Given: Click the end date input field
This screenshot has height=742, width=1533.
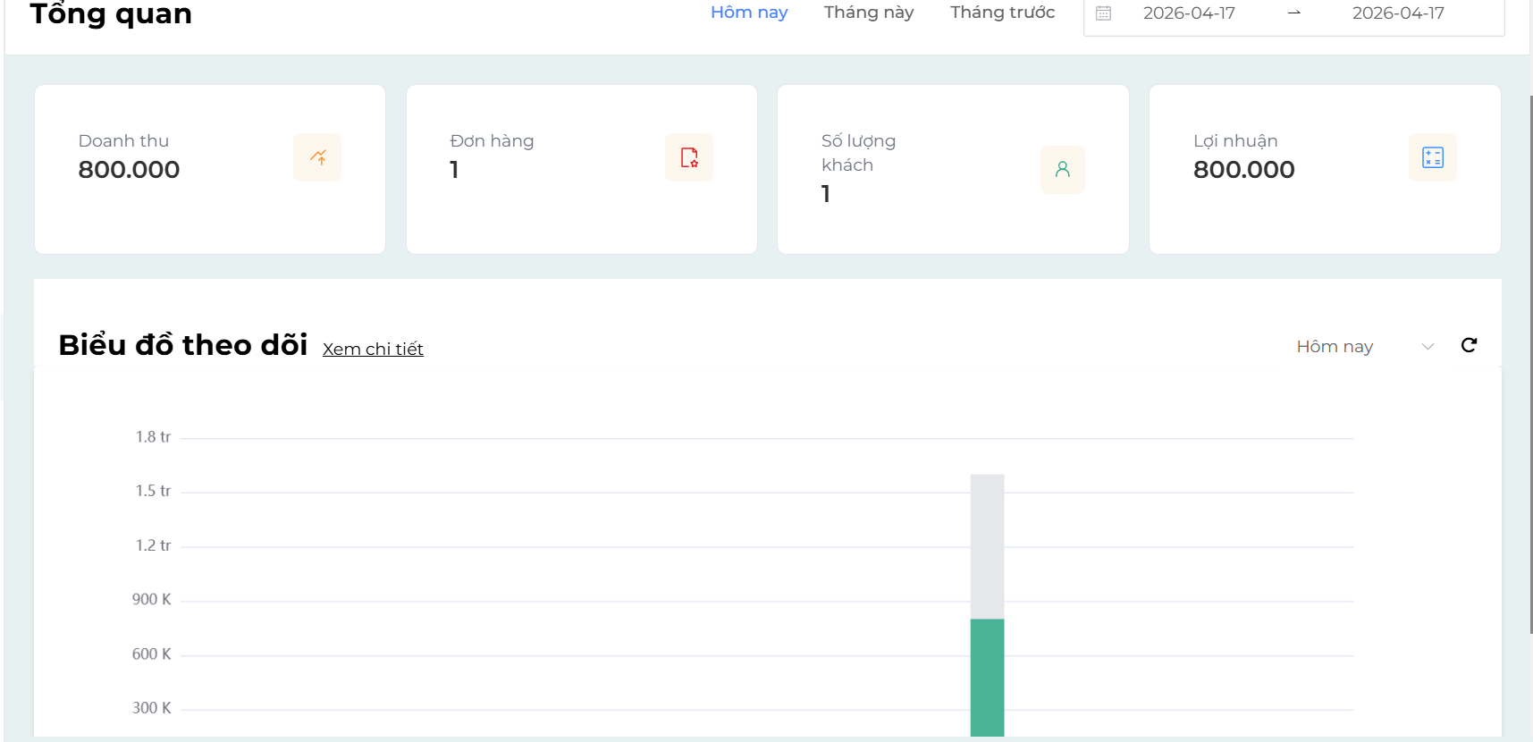Looking at the screenshot, I should (x=1397, y=13).
